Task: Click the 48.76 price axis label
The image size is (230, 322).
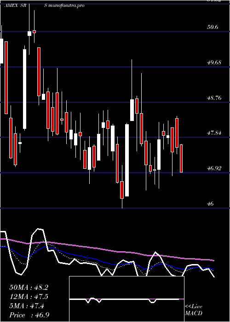Action: pos(214,98)
